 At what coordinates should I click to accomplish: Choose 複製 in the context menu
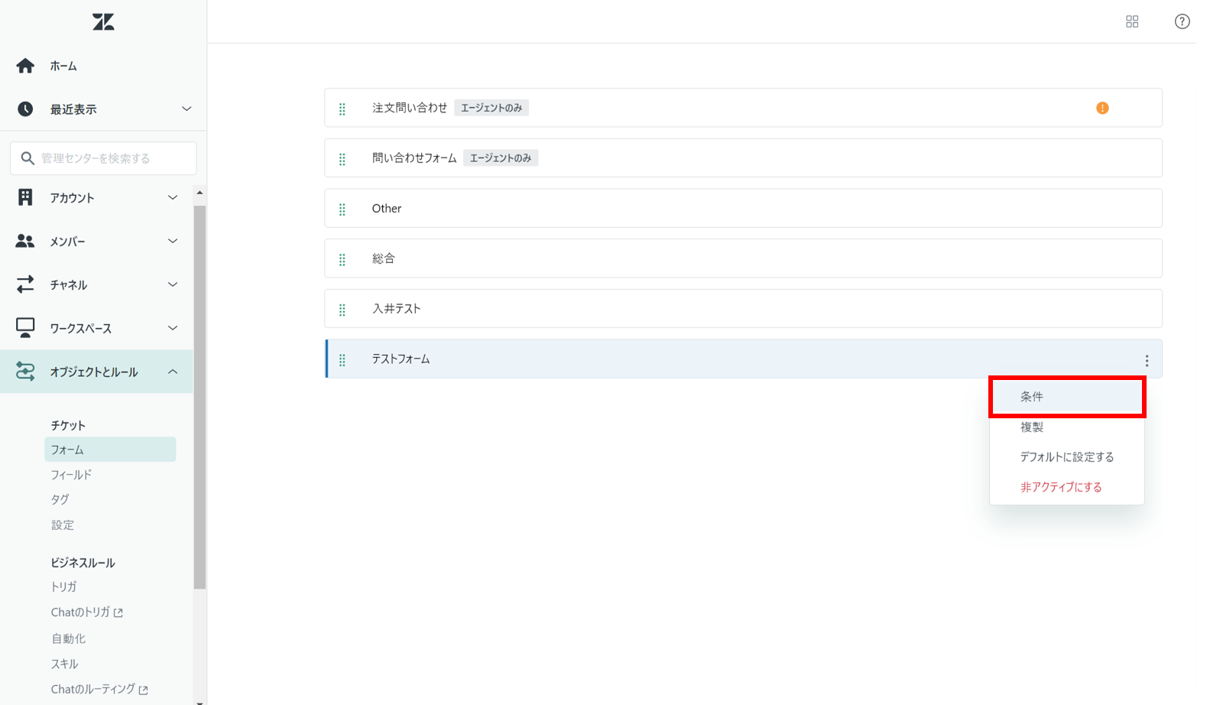pyautogui.click(x=1032, y=427)
